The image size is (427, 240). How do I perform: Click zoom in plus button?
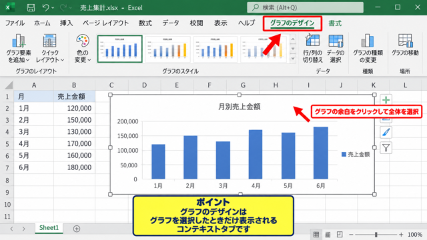[401, 235]
